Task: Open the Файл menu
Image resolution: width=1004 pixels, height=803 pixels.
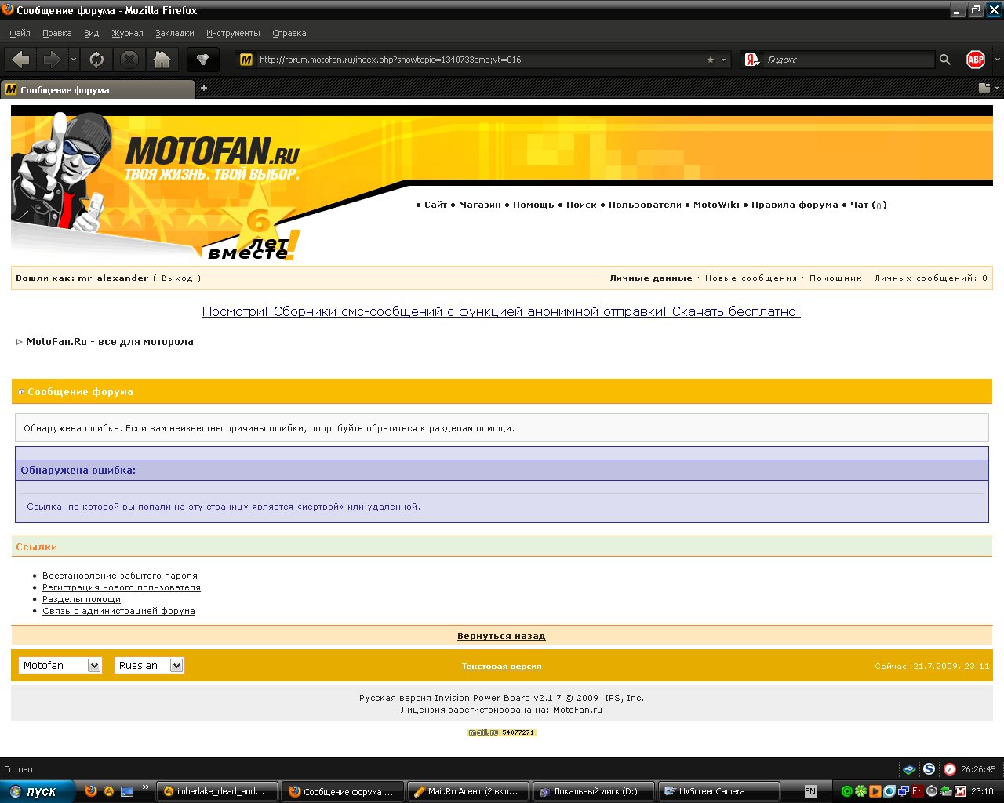Action: (20, 33)
